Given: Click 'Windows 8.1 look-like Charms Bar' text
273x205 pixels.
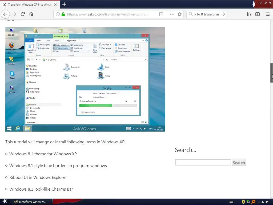Looking at the screenshot, I should pos(41,189).
